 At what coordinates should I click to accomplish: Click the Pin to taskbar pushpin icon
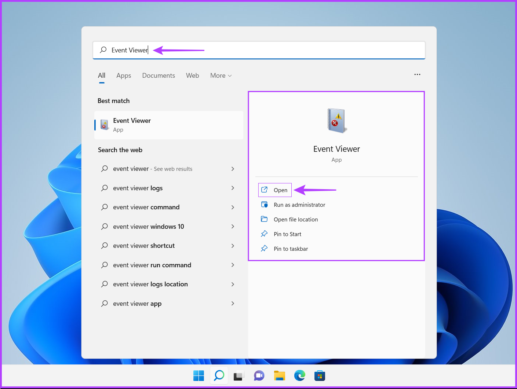tap(265, 248)
